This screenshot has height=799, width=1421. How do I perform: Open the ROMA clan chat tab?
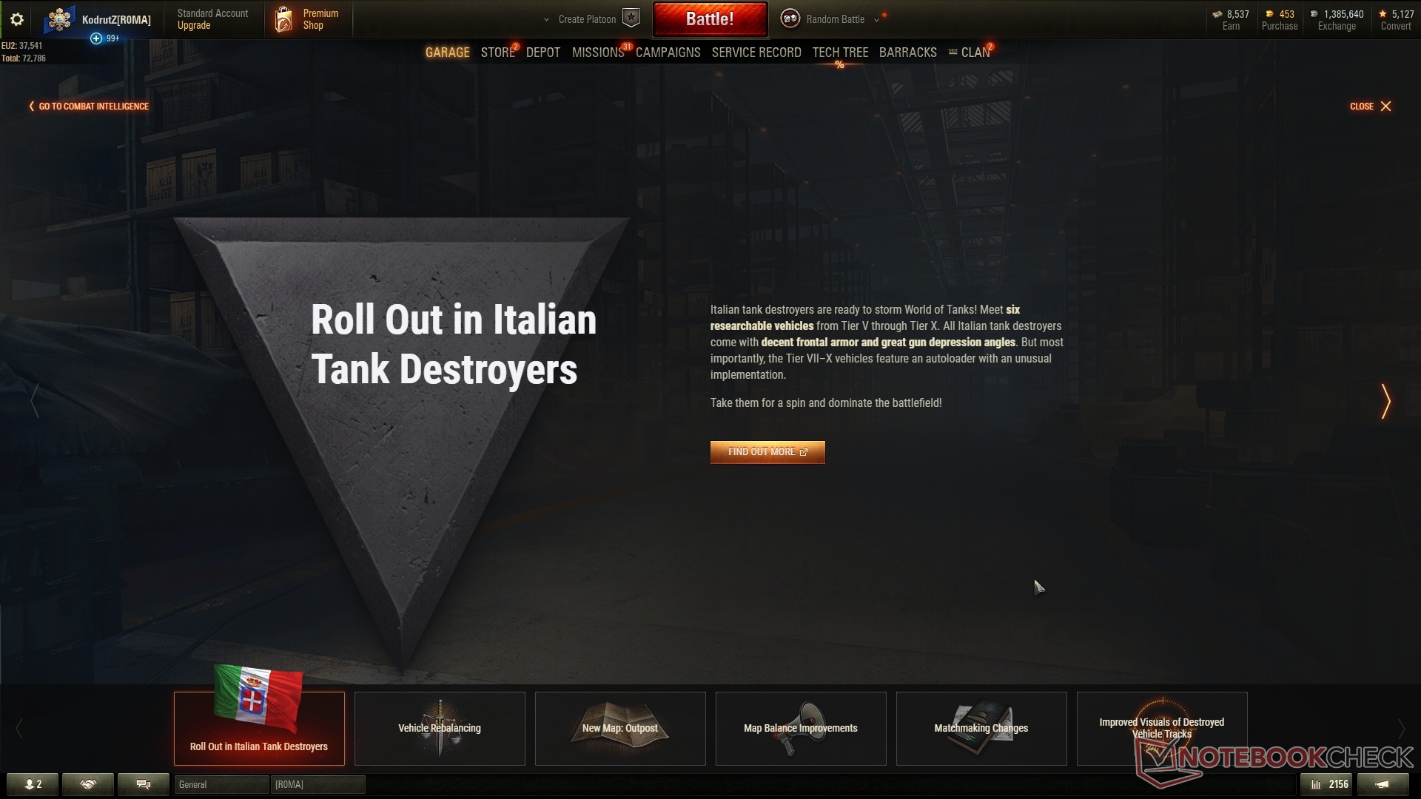click(x=318, y=784)
